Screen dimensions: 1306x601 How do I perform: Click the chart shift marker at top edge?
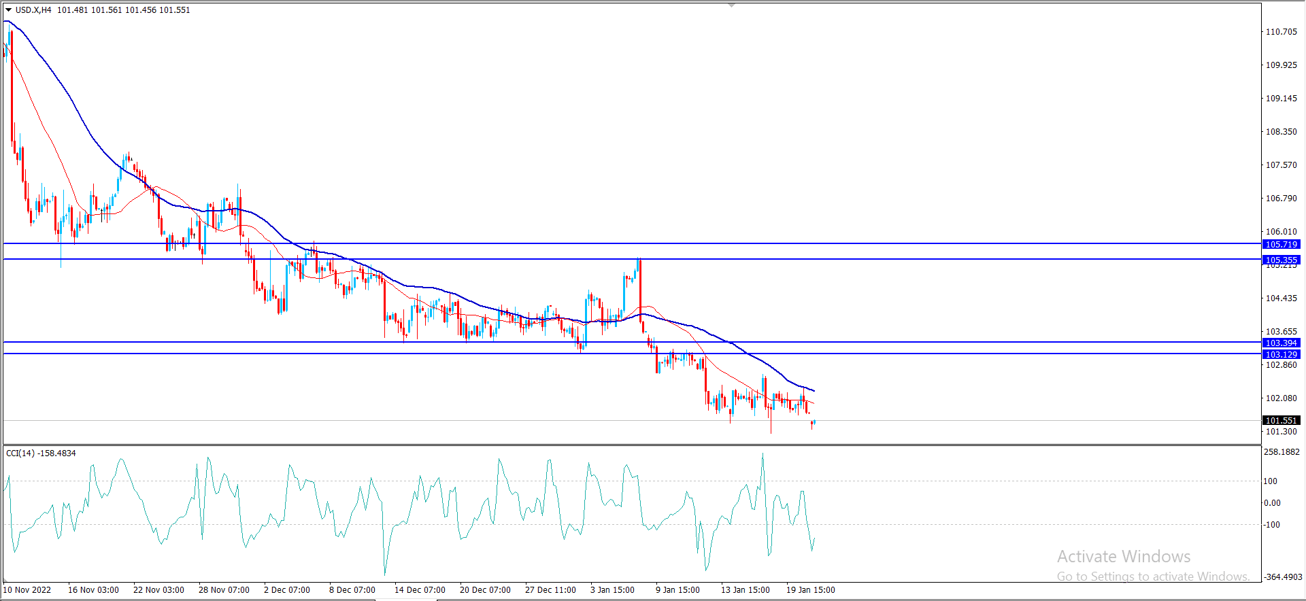coord(731,5)
